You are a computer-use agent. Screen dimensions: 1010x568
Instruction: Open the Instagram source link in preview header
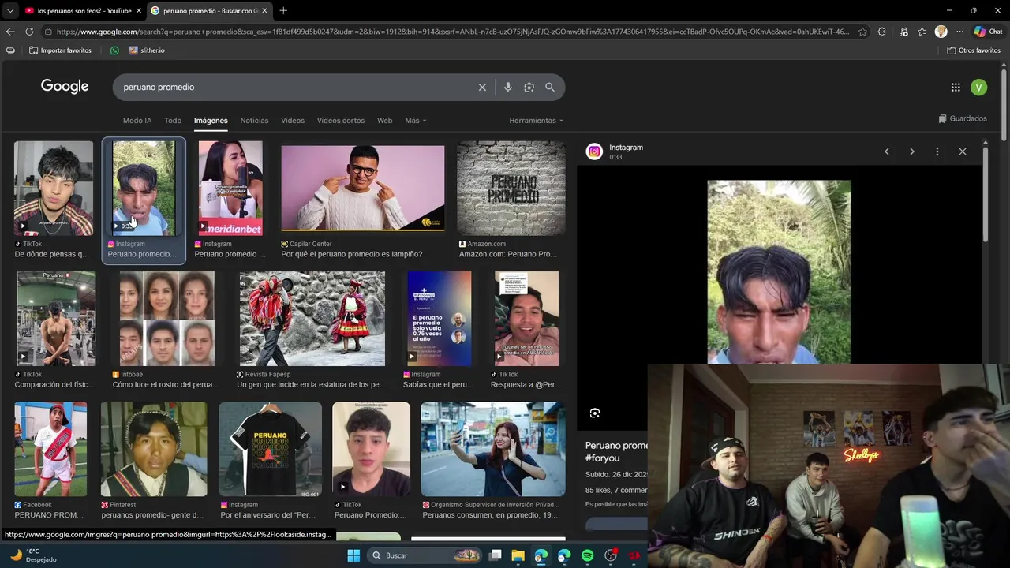(x=626, y=148)
